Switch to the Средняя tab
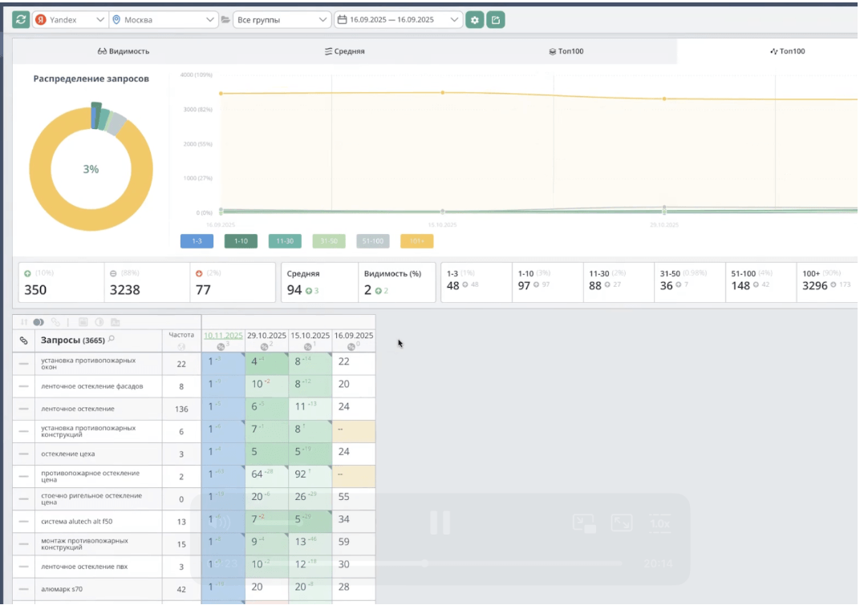 345,51
